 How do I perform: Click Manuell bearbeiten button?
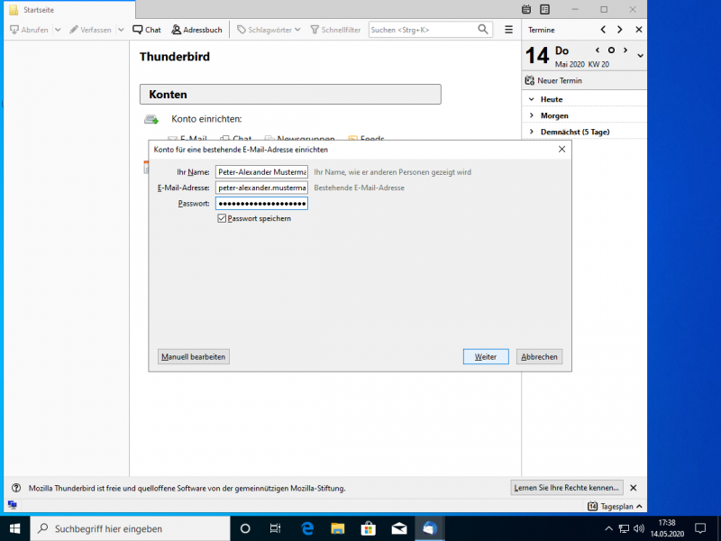[193, 357]
